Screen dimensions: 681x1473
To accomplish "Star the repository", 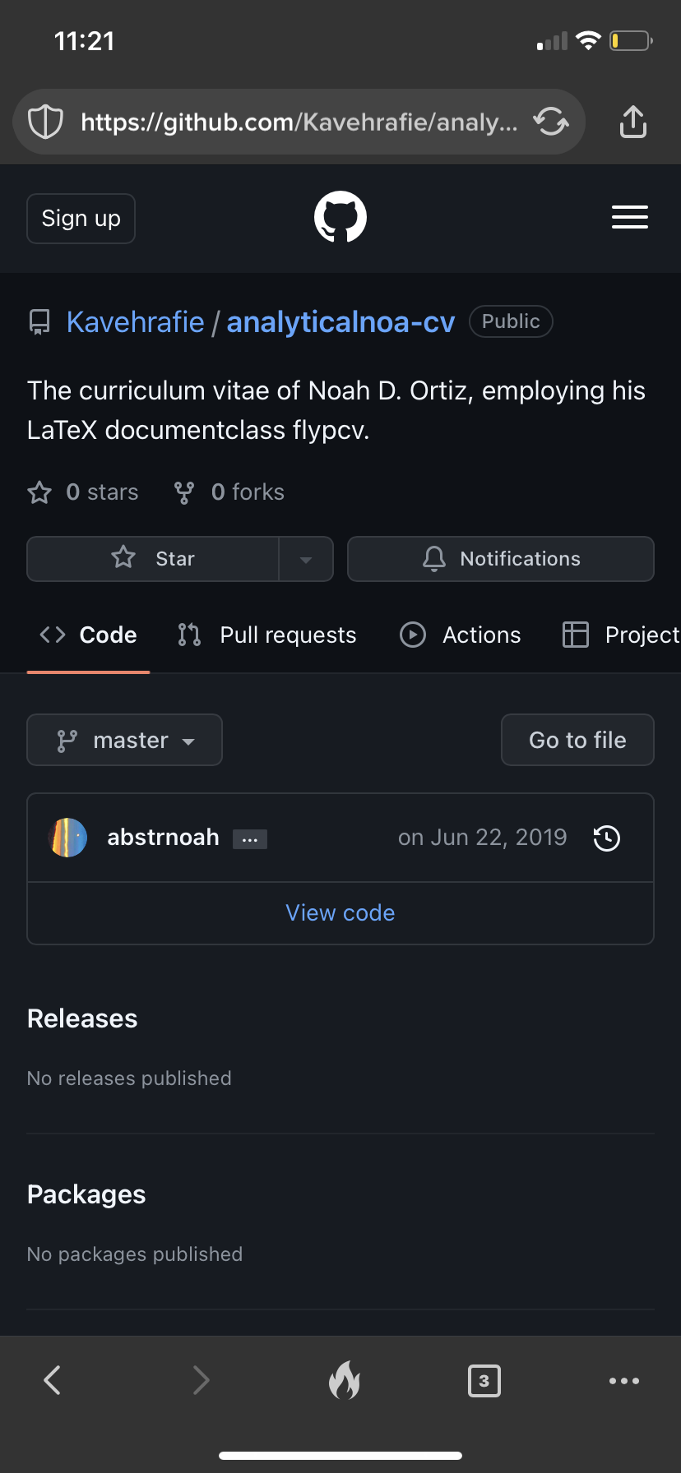I will point(153,559).
